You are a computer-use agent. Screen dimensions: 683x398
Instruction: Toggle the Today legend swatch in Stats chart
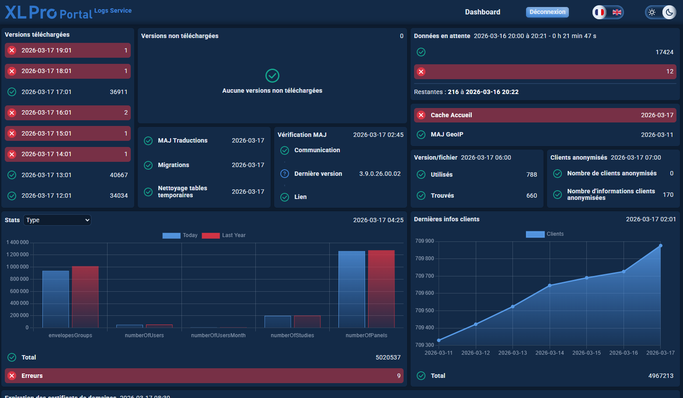[x=171, y=235]
